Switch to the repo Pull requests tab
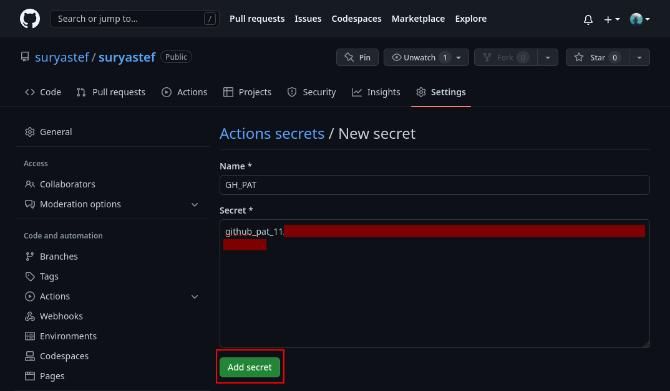Image resolution: width=670 pixels, height=391 pixels. coord(111,92)
